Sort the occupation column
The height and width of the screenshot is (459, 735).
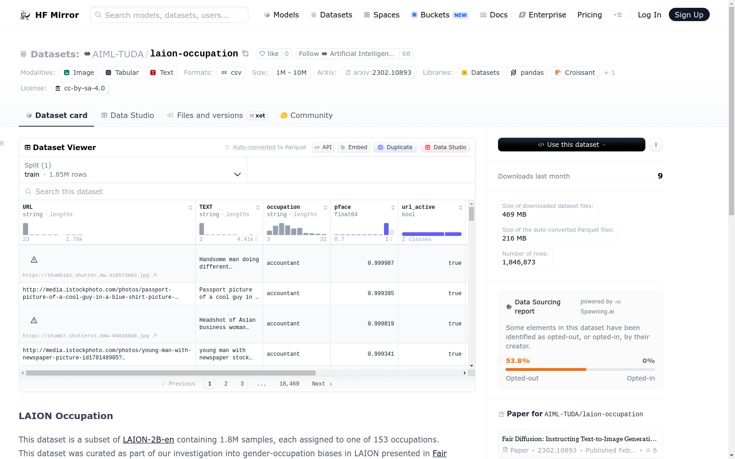[325, 207]
